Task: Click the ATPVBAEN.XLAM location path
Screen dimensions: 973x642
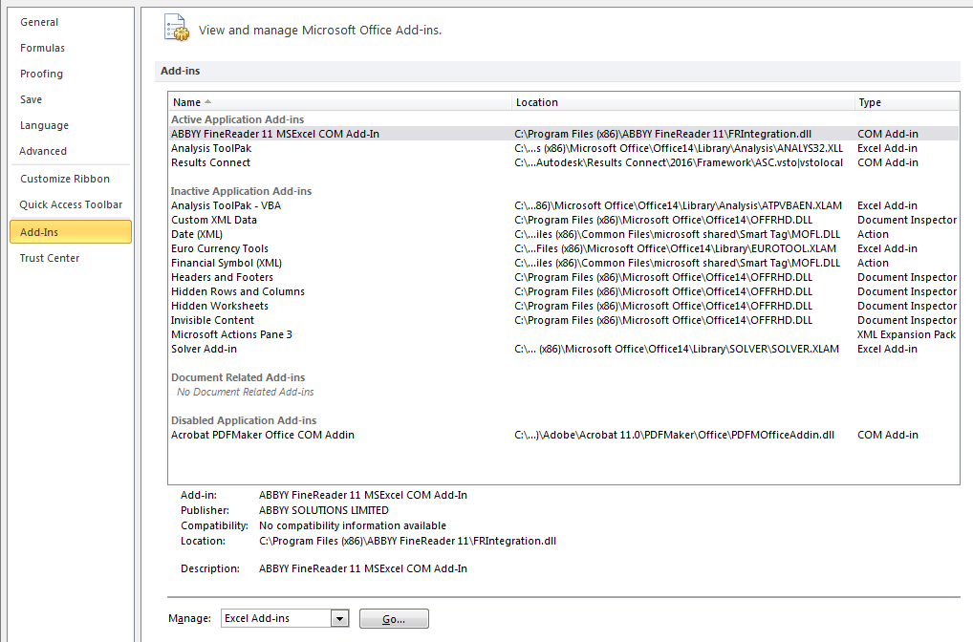Action: (x=679, y=205)
